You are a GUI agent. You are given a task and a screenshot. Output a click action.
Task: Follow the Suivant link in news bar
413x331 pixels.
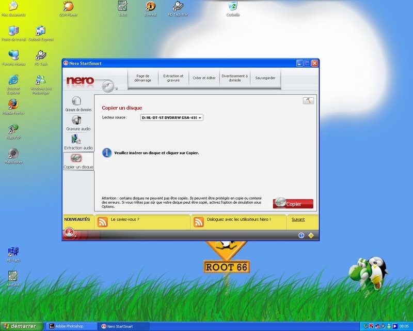tap(298, 219)
